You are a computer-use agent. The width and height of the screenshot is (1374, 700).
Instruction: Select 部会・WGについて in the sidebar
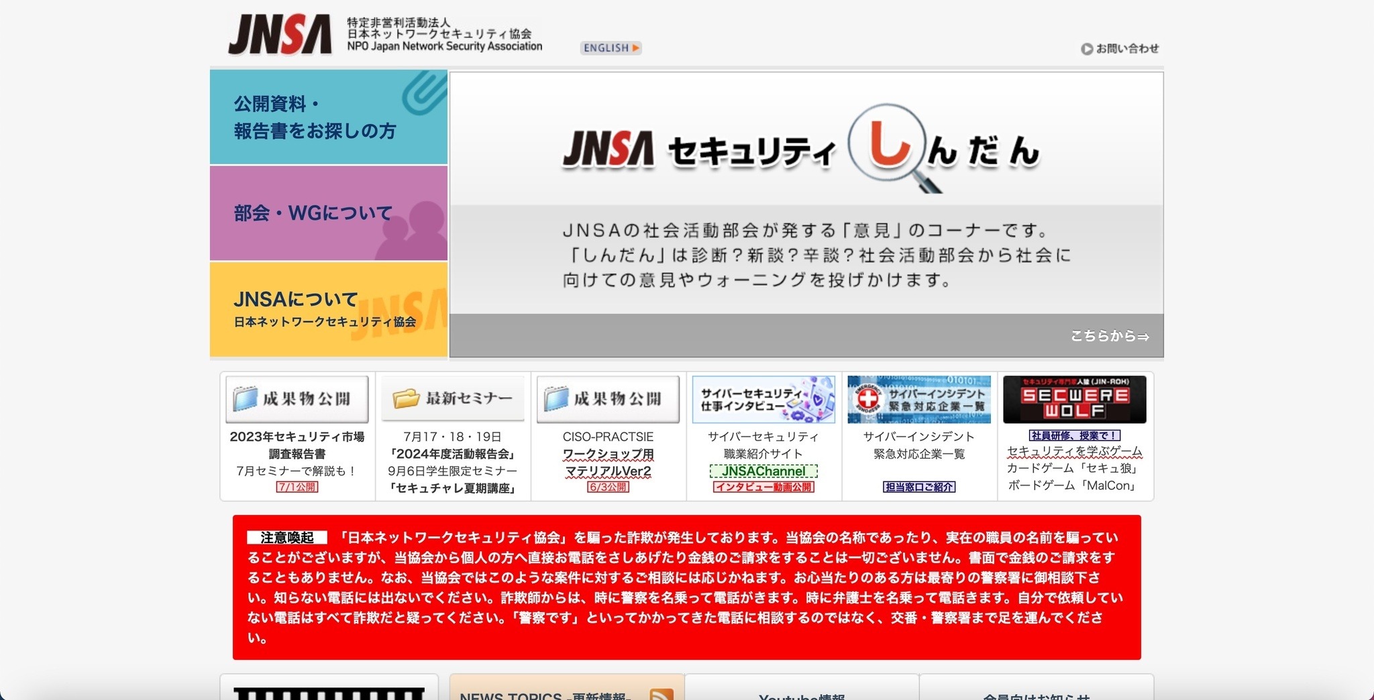click(x=313, y=212)
